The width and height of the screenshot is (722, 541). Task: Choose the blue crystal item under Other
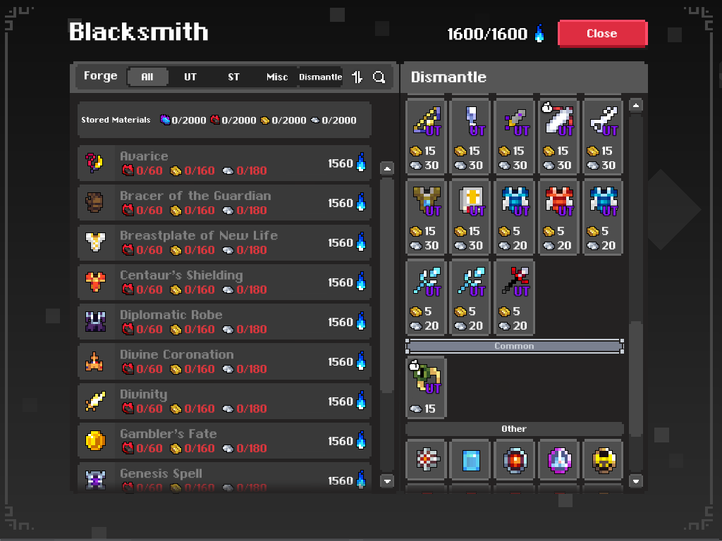[470, 460]
